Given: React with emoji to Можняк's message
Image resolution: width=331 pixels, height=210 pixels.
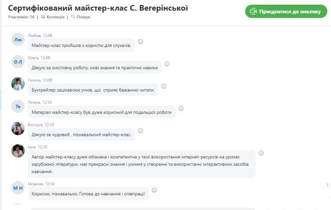Looking at the screenshot, I should 154,190.
